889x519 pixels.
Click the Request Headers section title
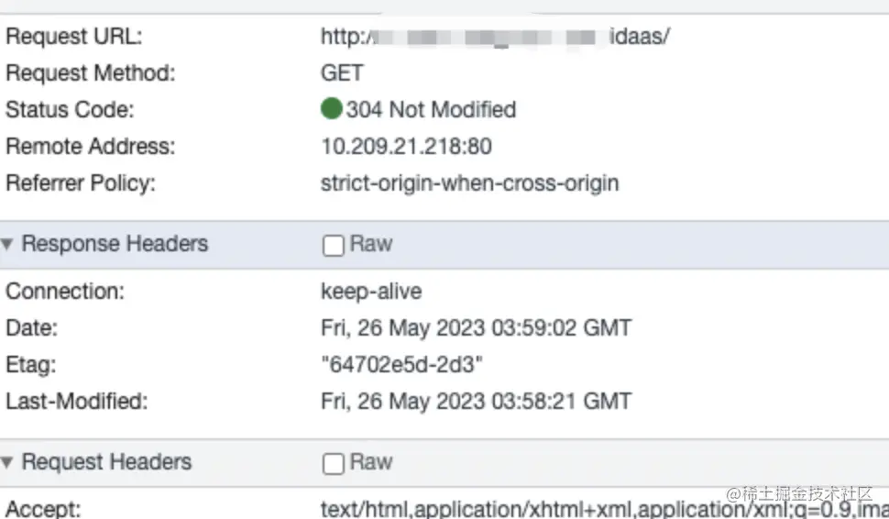coord(106,462)
